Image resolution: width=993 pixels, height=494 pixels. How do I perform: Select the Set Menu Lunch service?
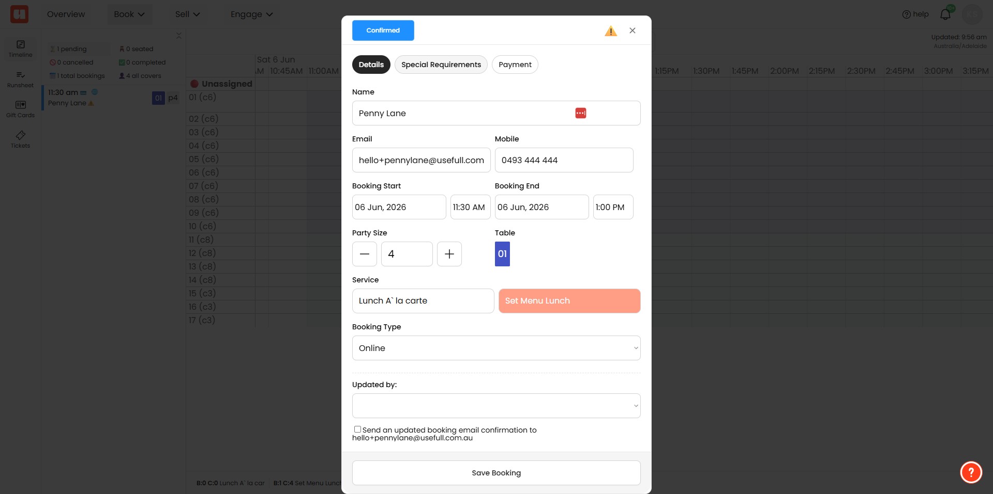coord(569,301)
